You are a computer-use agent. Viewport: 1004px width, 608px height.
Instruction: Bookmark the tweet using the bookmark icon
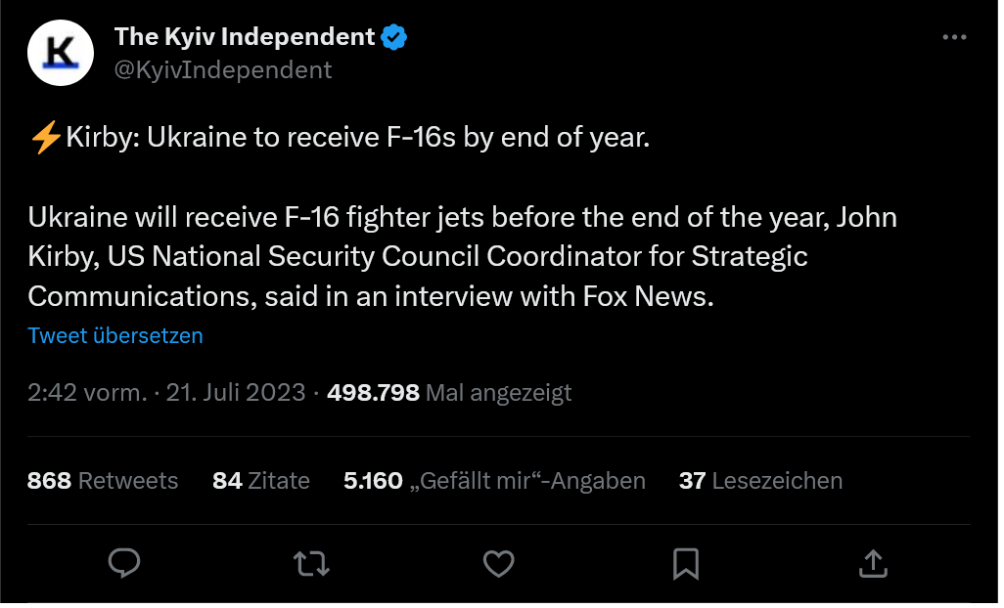coord(686,562)
